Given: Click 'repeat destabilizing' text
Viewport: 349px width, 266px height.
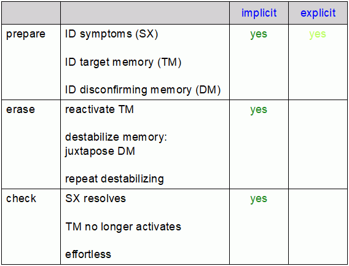Looking at the screenshot, I should click(114, 179).
